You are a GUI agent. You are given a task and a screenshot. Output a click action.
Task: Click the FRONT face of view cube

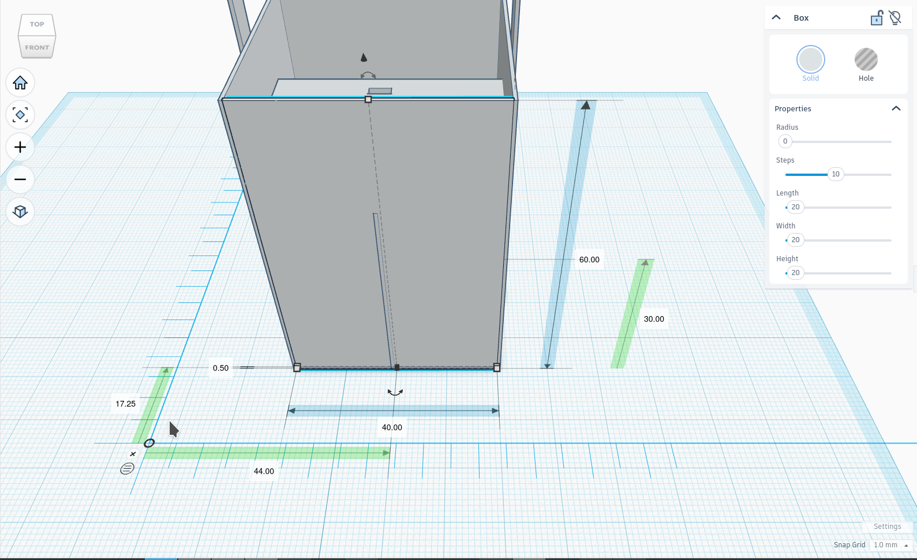pos(37,47)
